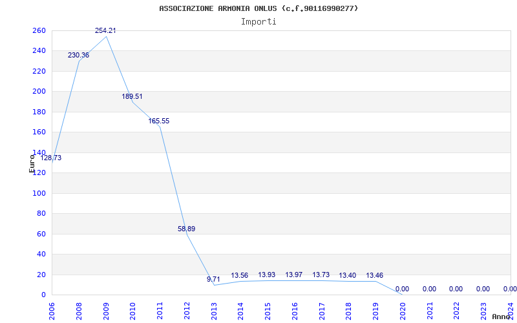This screenshot has width=517, height=323.
Task: Click the 254.21 peak data label
Action: (105, 30)
